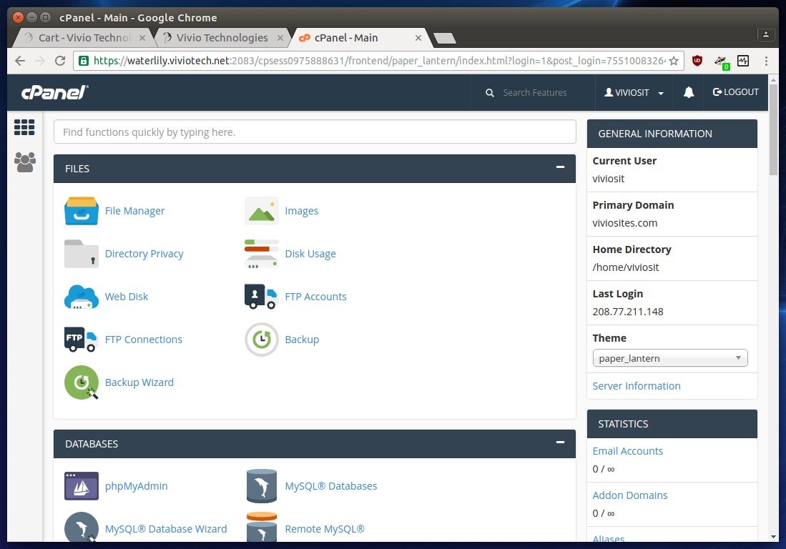Launch the Backup Wizard icon
Image resolution: width=786 pixels, height=549 pixels.
pyautogui.click(x=82, y=382)
